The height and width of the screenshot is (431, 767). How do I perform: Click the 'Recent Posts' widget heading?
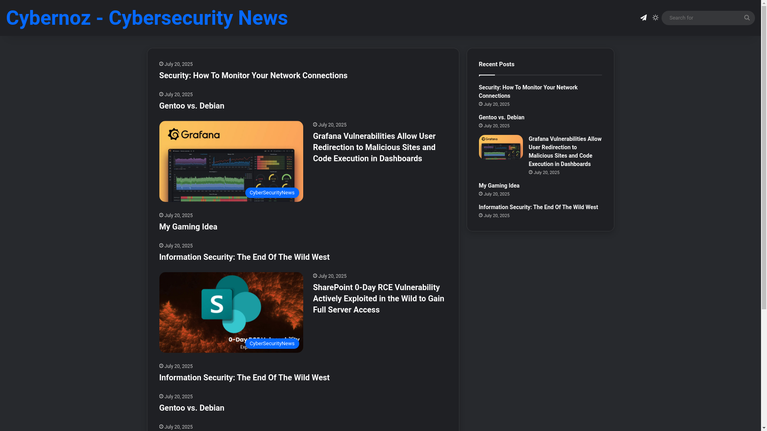click(496, 64)
